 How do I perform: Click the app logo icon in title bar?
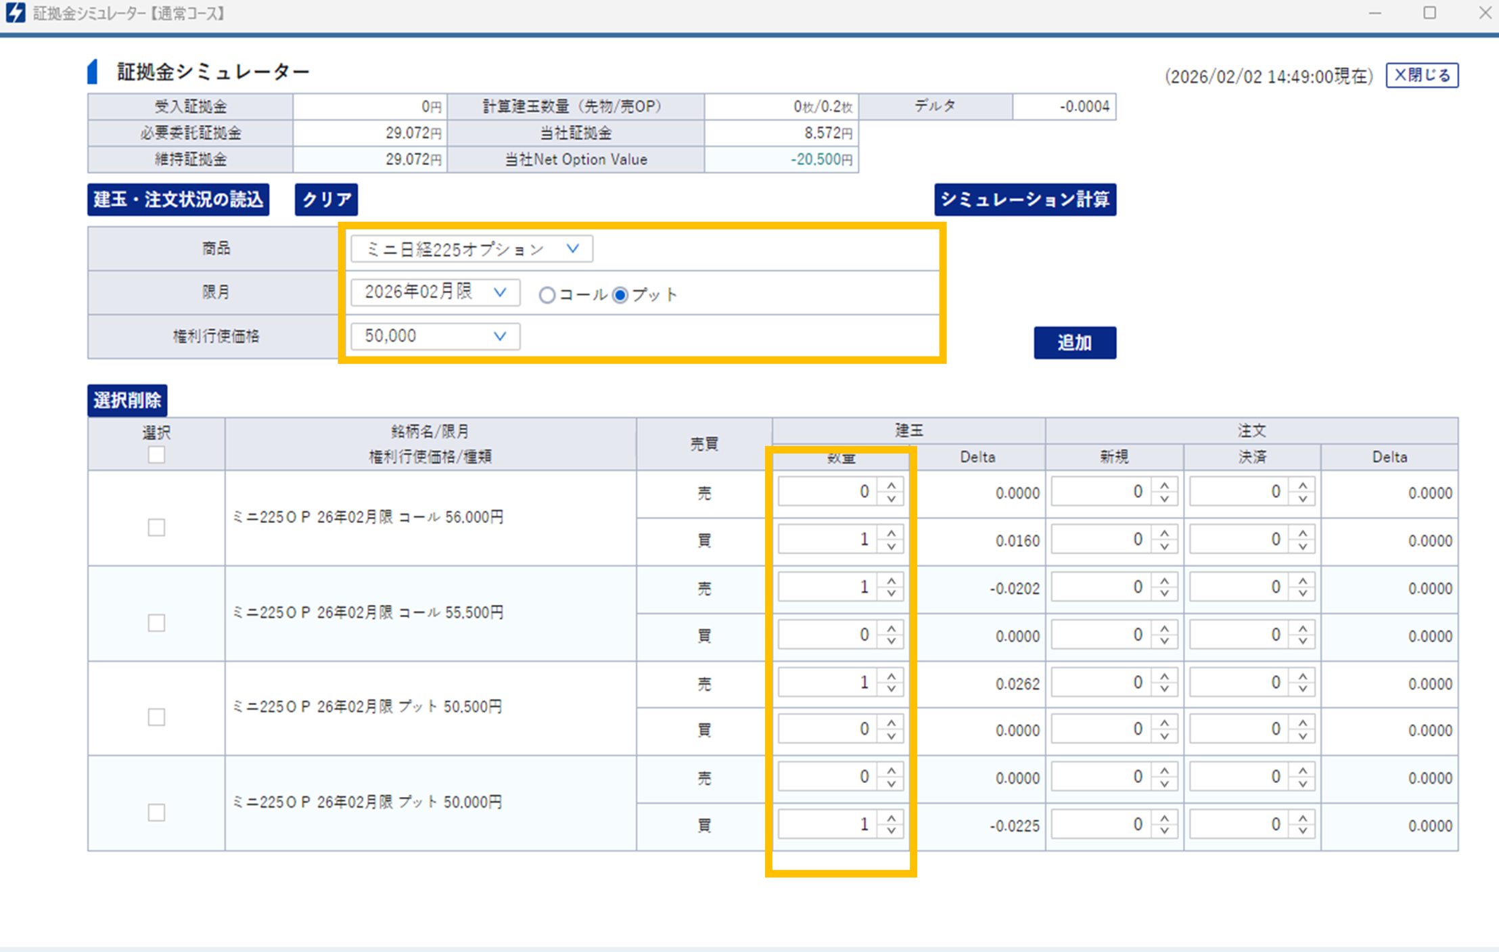[x=15, y=13]
